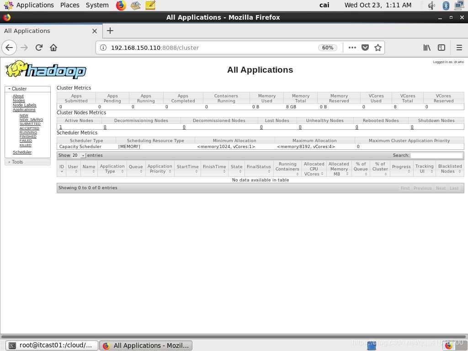Image resolution: width=468 pixels, height=351 pixels.
Task: Click the browser home icon
Action: click(x=53, y=48)
